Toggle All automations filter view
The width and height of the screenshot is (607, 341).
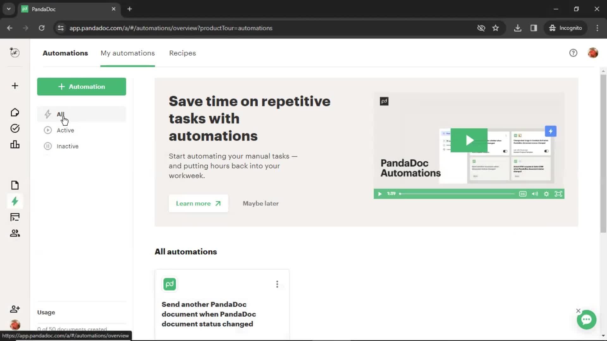[x=60, y=115]
